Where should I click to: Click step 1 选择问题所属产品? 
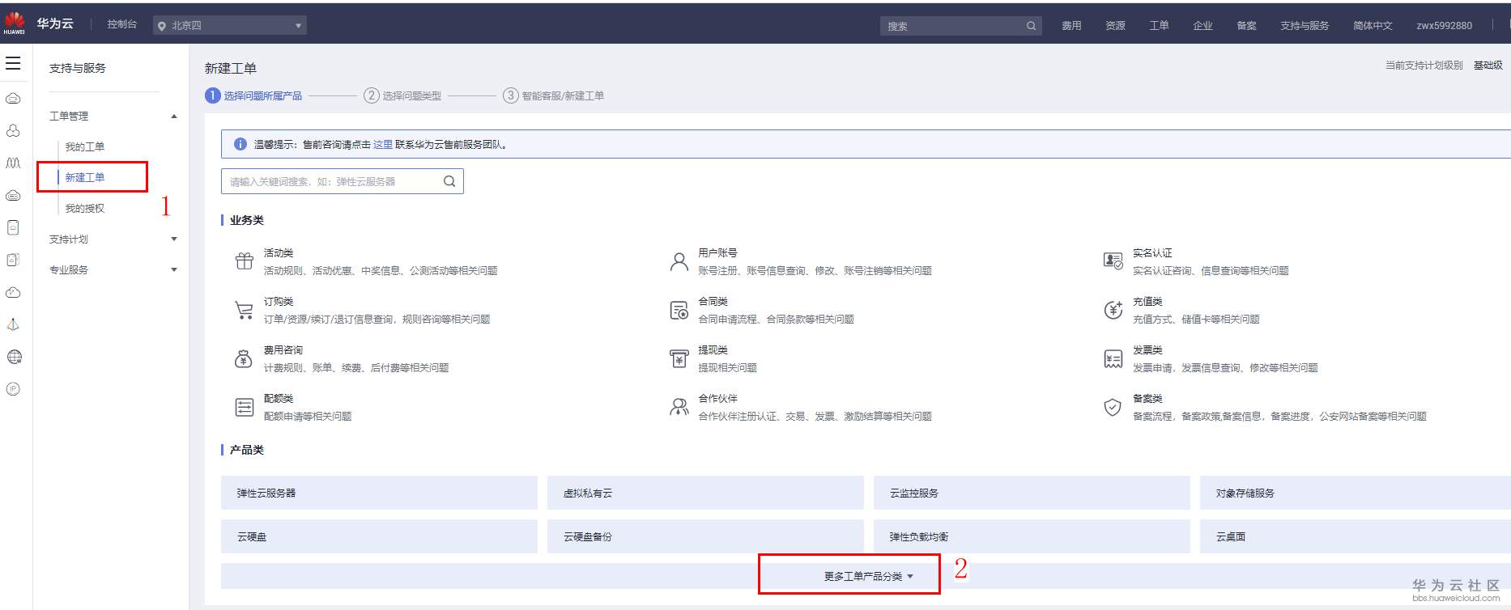coord(253,95)
